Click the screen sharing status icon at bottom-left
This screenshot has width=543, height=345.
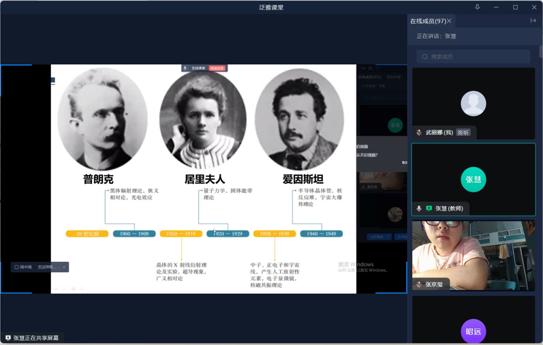8,338
